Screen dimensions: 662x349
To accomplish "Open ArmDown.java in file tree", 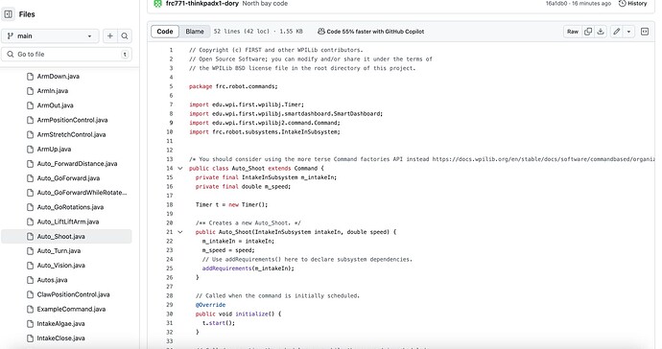I will (58, 77).
